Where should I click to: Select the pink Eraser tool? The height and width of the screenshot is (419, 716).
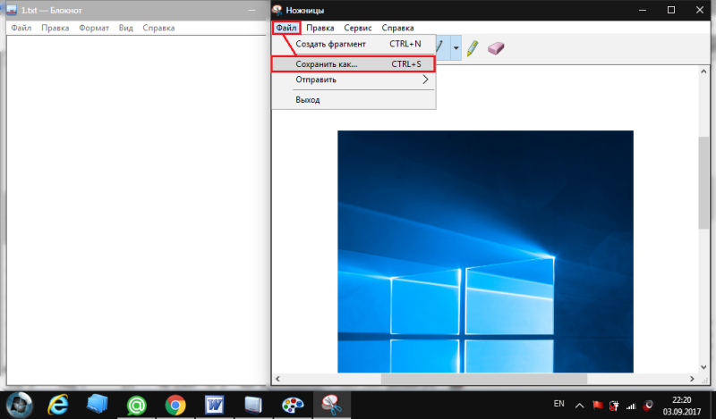click(x=496, y=48)
